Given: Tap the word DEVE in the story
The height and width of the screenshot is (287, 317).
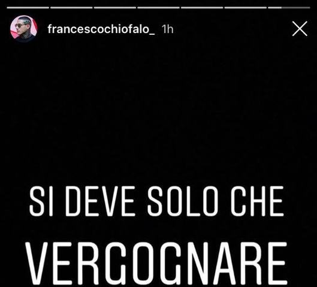Looking at the screenshot, I should (x=100, y=201).
